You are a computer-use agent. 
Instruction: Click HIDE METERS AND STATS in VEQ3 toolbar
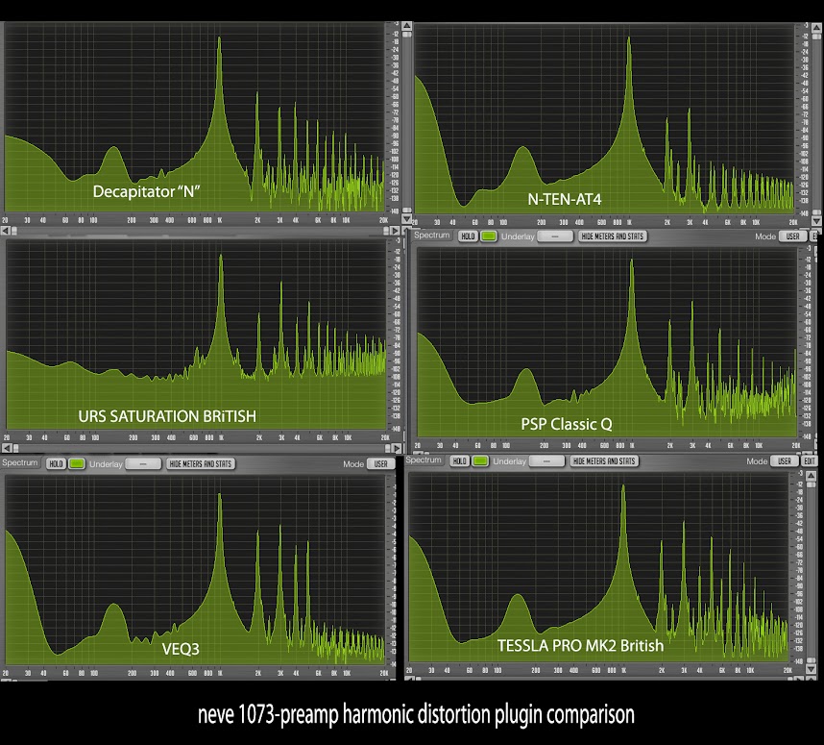[x=200, y=463]
